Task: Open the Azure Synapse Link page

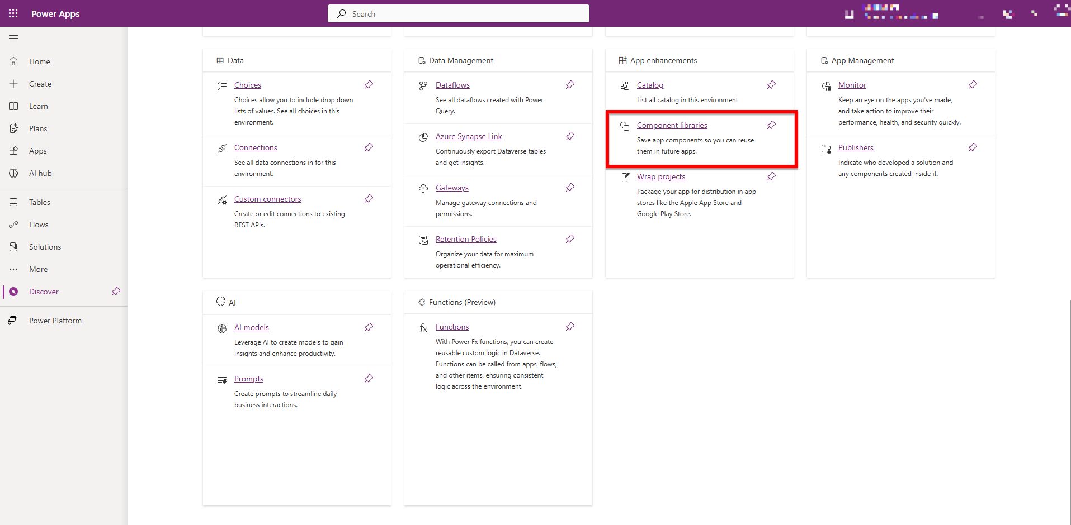Action: [x=469, y=136]
